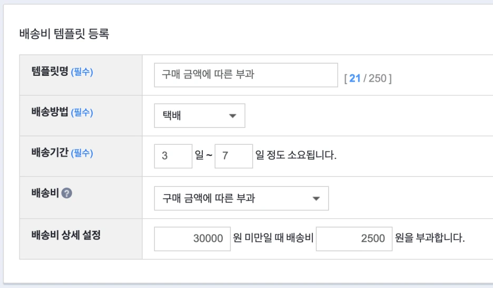The width and height of the screenshot is (493, 288).
Task: Click the arrow on the 배송비 dropdown
Action: pyautogui.click(x=316, y=198)
